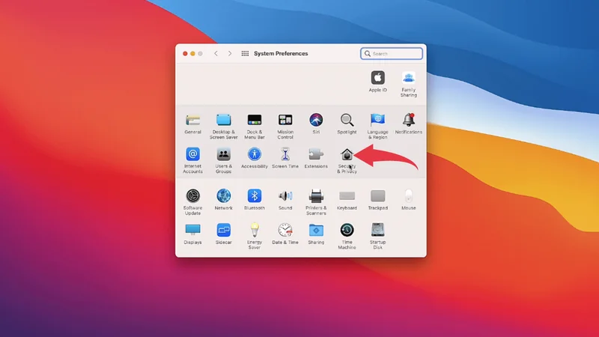Open Siri preferences
This screenshot has width=599, height=337.
click(x=316, y=121)
